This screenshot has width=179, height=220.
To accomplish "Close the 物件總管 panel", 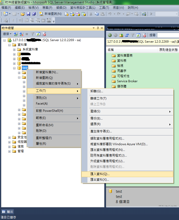I will pyautogui.click(x=102, y=28).
